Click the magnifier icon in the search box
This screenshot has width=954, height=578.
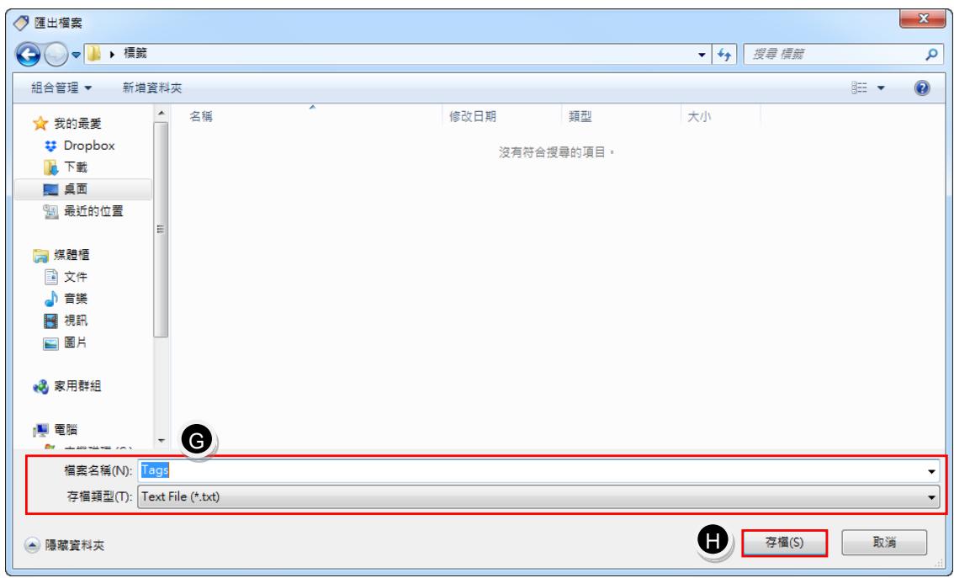[931, 54]
